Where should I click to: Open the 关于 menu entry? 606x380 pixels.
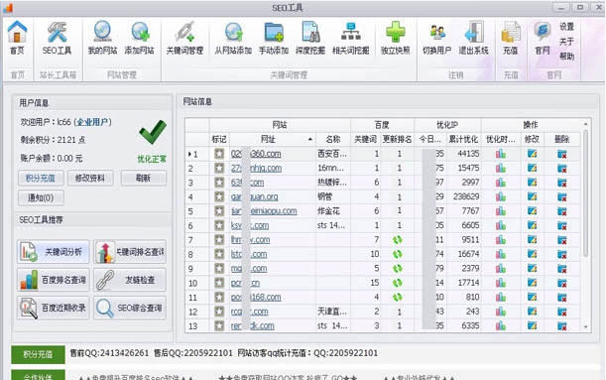566,42
